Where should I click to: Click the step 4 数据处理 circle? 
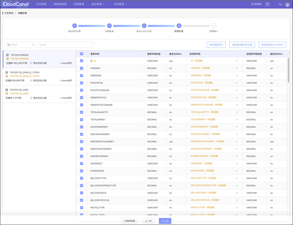(179, 26)
